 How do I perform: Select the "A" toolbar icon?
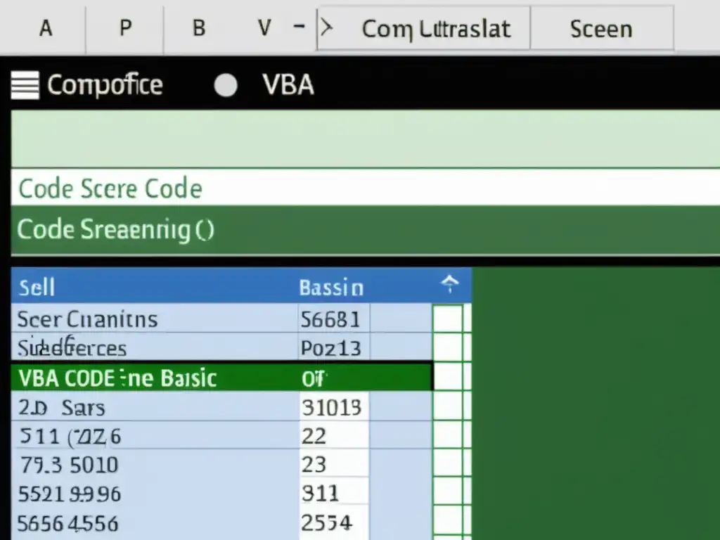45,28
